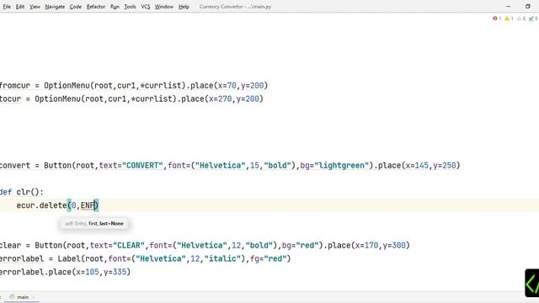539x303 pixels.
Task: Click the bg="red" argument
Action: (x=300, y=245)
